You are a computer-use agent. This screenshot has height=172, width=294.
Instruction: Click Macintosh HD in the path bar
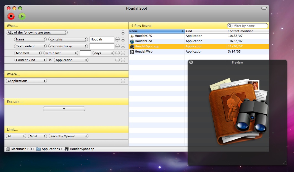click(22, 149)
